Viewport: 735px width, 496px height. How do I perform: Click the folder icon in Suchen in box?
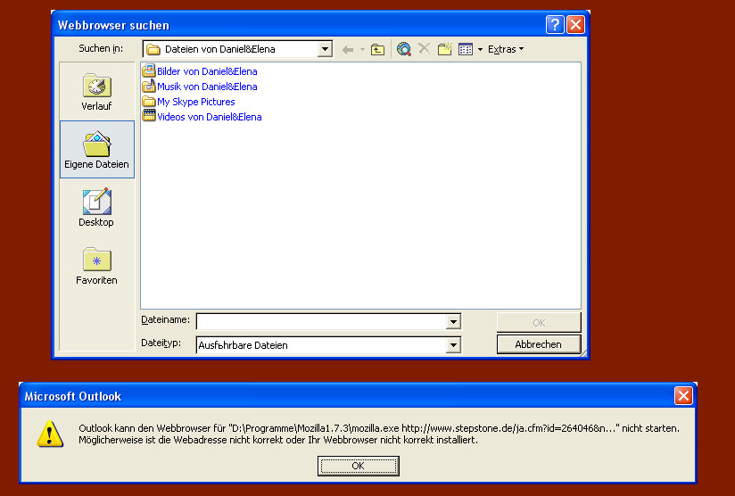153,49
